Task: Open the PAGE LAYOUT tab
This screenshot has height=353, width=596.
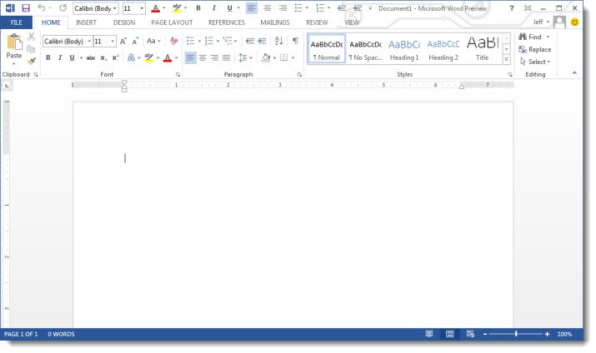Action: tap(172, 22)
